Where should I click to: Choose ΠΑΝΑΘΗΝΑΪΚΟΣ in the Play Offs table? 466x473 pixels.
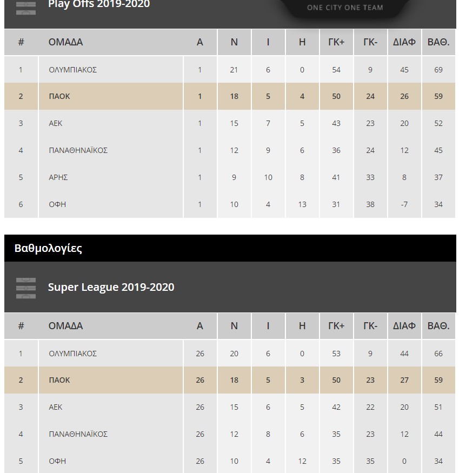click(x=78, y=150)
